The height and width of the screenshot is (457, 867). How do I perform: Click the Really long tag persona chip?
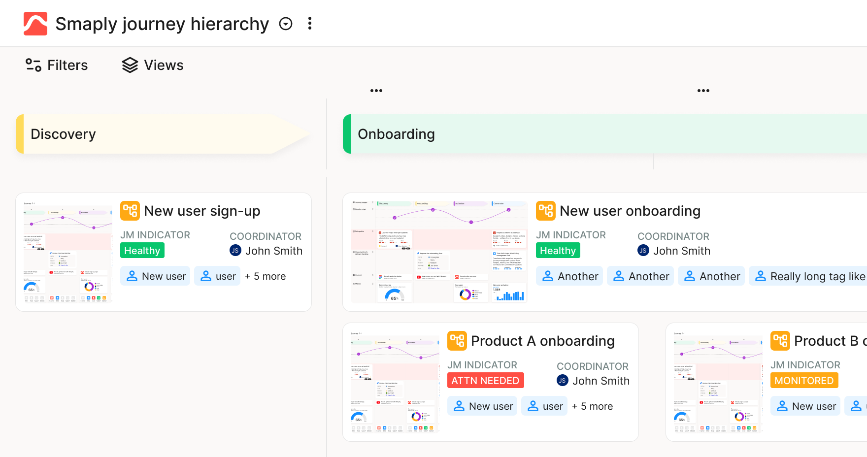pos(808,276)
